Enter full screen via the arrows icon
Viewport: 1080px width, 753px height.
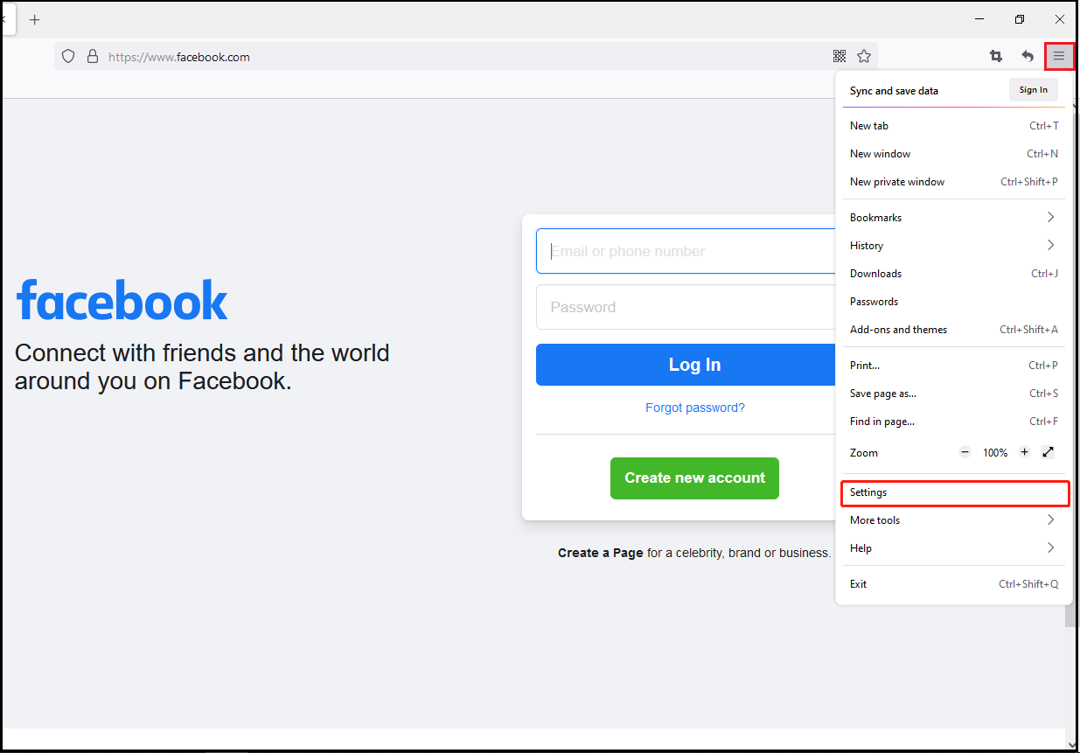1049,452
